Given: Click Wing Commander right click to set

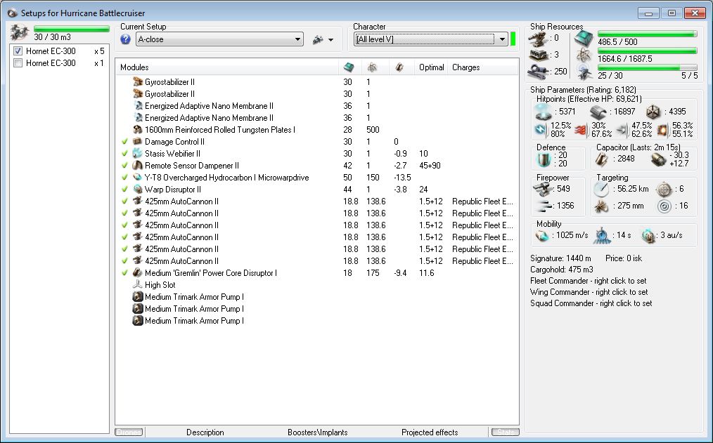Looking at the screenshot, I should [589, 292].
